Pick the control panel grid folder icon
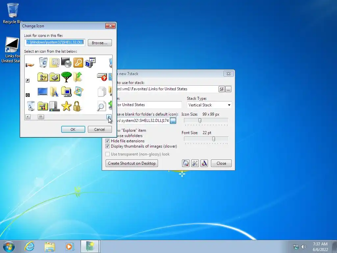 (x=55, y=63)
